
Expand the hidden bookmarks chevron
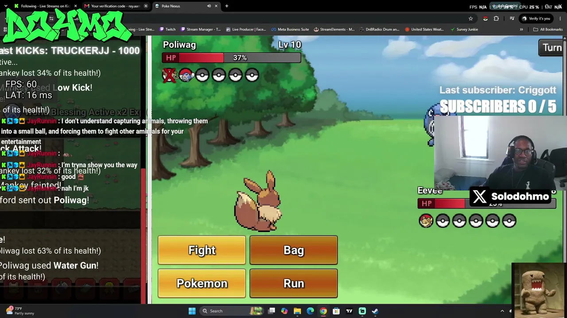click(x=521, y=30)
